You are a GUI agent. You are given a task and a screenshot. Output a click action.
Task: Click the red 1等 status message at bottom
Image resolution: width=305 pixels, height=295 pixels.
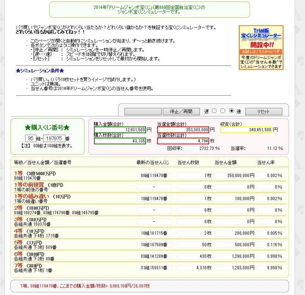(85, 286)
